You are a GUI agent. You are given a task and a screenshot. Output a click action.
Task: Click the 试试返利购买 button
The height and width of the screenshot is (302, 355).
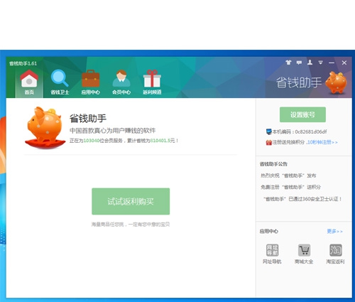coord(131,201)
